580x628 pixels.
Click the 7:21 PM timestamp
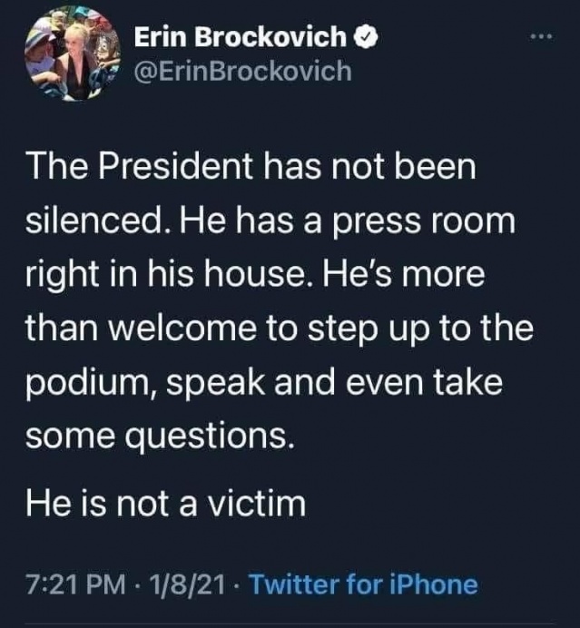(75, 584)
